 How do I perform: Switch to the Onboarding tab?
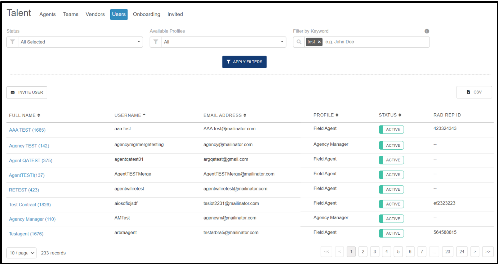(147, 14)
